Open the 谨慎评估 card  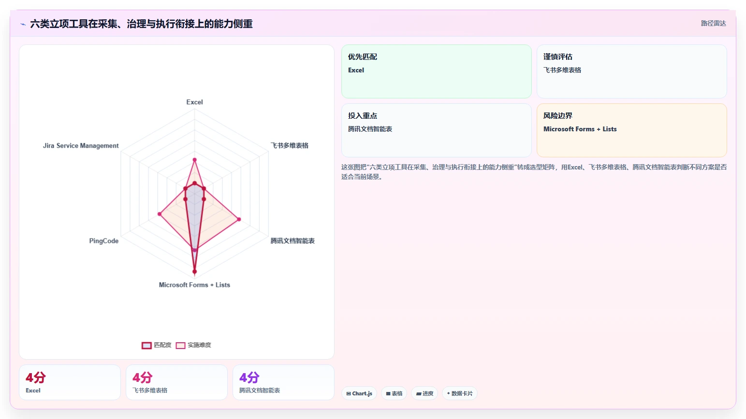[x=631, y=71]
